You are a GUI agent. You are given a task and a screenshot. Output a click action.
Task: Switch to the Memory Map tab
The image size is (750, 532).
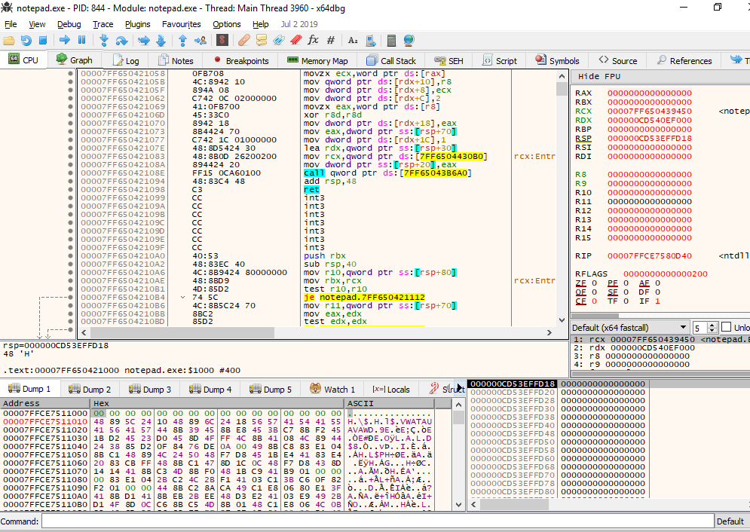click(x=318, y=61)
